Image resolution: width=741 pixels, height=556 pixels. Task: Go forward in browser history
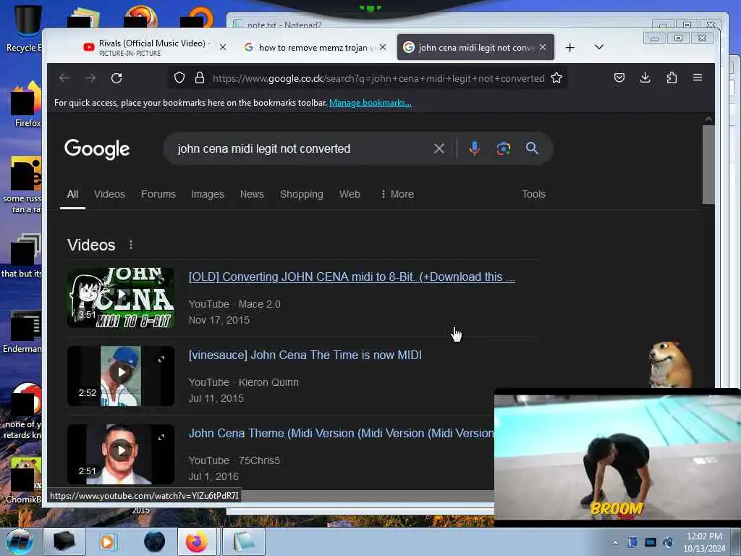coord(90,78)
